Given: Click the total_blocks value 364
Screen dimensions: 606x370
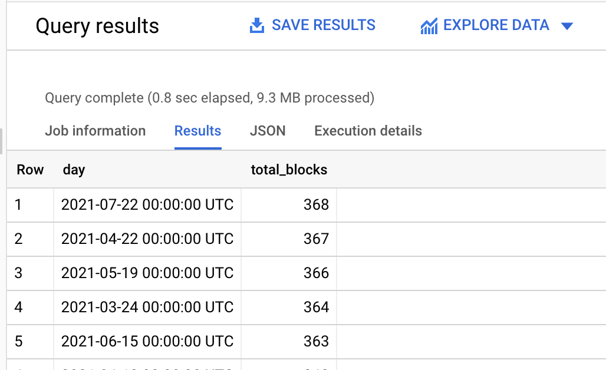Looking at the screenshot, I should point(317,308).
